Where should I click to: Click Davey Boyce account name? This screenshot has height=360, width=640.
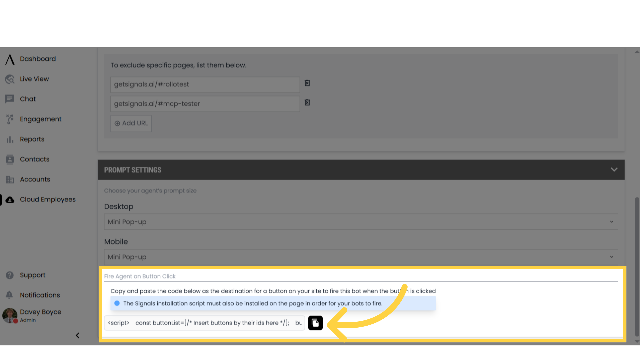[41, 312]
